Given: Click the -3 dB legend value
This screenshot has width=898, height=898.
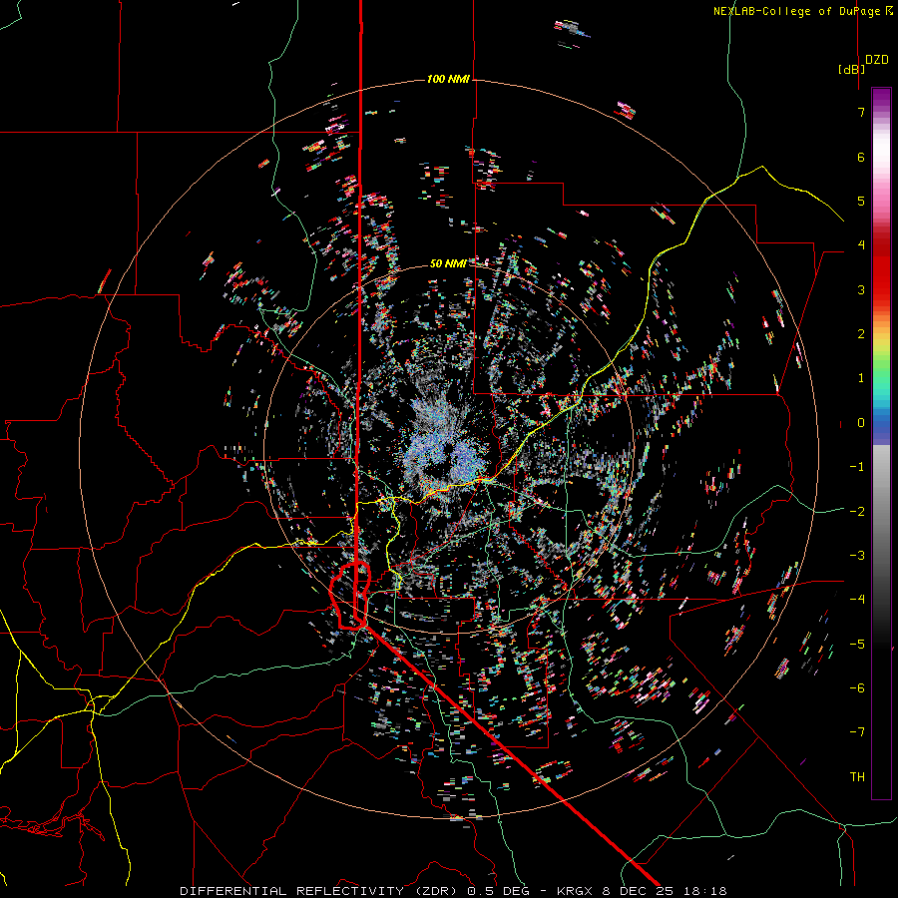Looking at the screenshot, I should coord(857,556).
